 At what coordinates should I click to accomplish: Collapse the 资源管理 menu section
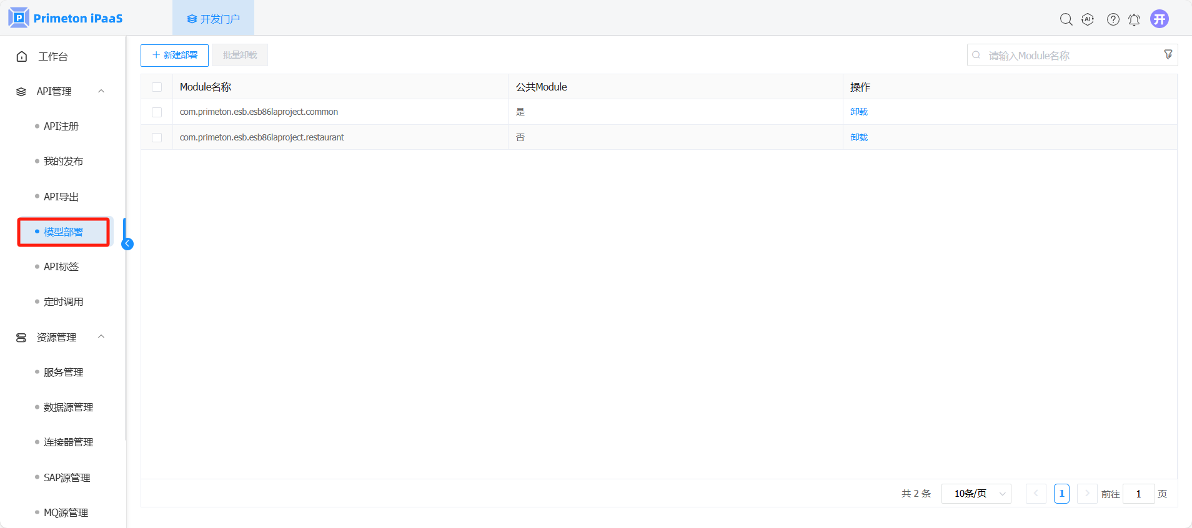click(101, 337)
